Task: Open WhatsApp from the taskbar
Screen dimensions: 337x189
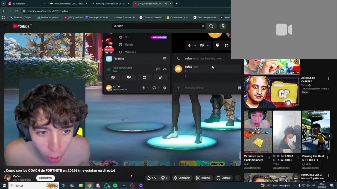Action: coord(107,186)
